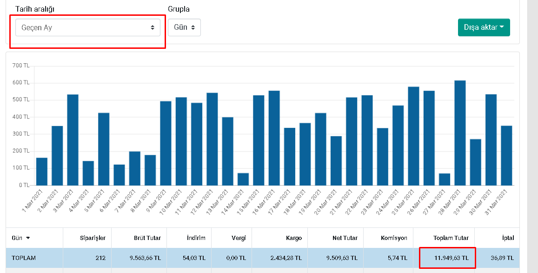Select the 28 Mar 2021 tallest bar

pyautogui.click(x=460, y=133)
